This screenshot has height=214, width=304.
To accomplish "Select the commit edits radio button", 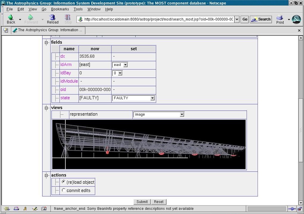I will (63, 190).
